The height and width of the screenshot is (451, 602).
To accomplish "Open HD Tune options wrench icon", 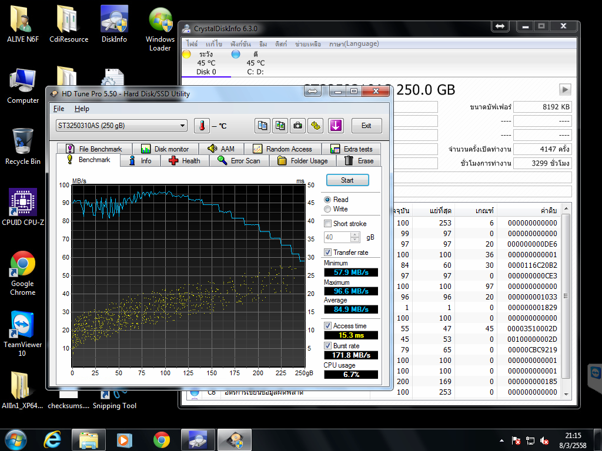I will pyautogui.click(x=316, y=126).
